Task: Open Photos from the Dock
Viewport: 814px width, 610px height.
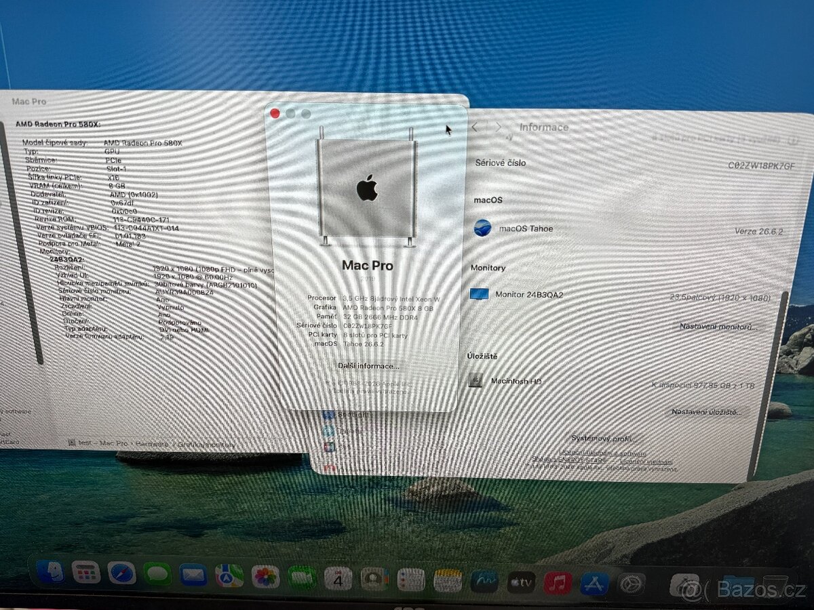Action: coord(266,577)
